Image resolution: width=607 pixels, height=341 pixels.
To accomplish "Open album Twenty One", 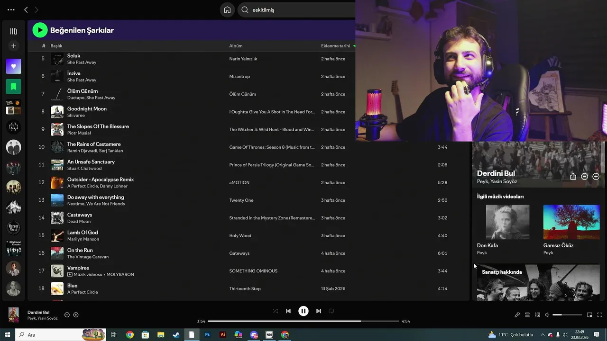I will [241, 200].
